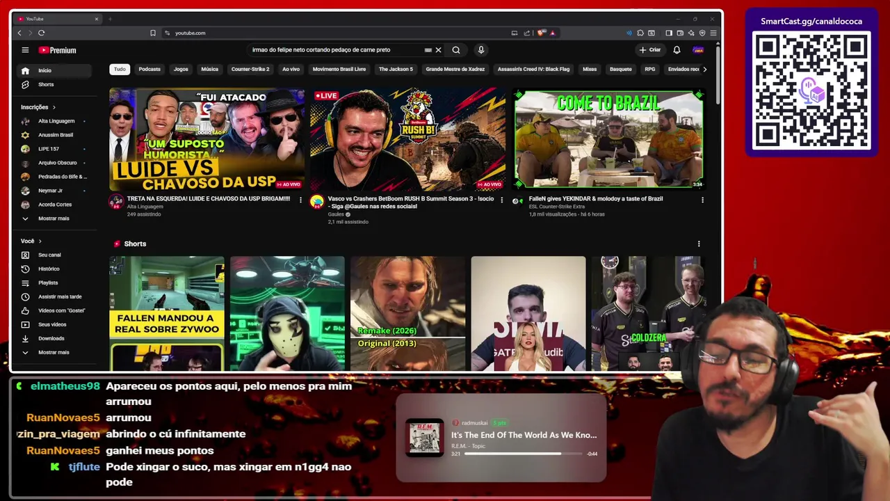Select the Tudo filter chip
Screen dimensions: 890x501
(x=120, y=69)
